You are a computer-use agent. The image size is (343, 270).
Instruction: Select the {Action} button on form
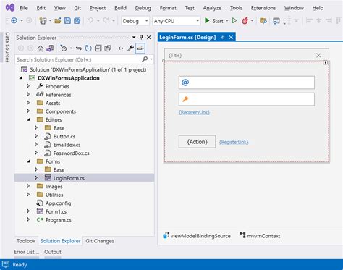click(x=197, y=142)
